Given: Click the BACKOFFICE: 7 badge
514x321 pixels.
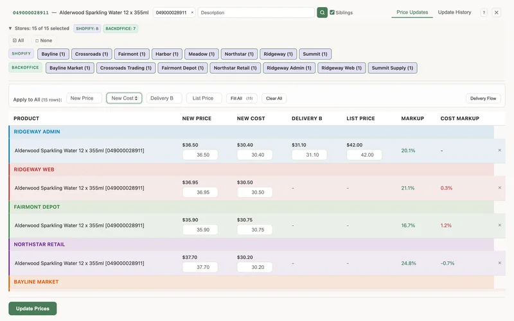Looking at the screenshot, I should click(120, 28).
